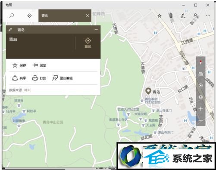216x170 pixels.
Task: Zoom in with the plus control
Action: pos(201,109)
